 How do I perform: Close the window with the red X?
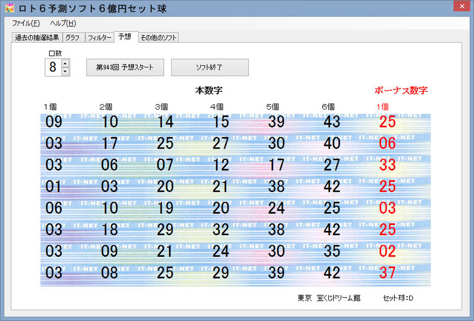462,6
